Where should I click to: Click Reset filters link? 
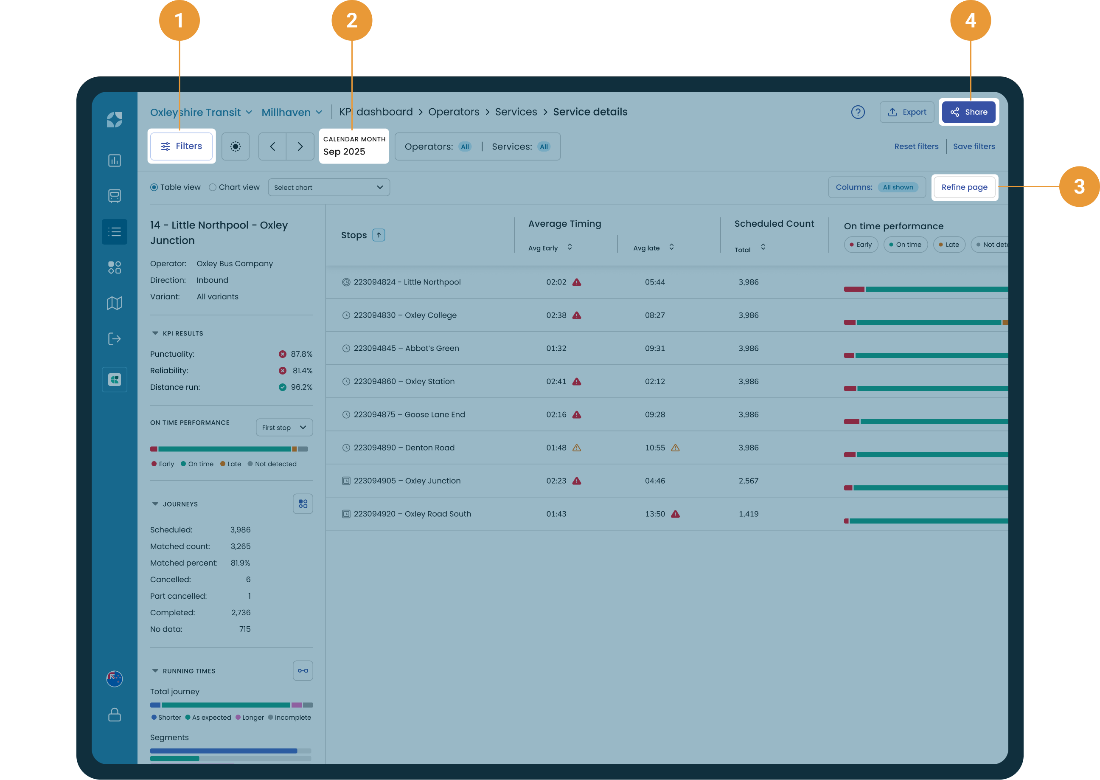click(916, 146)
